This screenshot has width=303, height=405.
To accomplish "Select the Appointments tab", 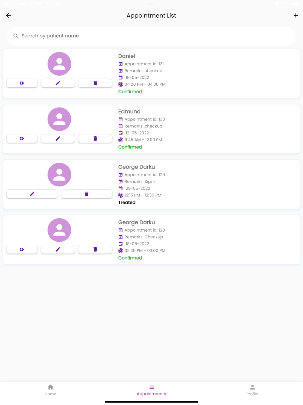I will (x=151, y=390).
